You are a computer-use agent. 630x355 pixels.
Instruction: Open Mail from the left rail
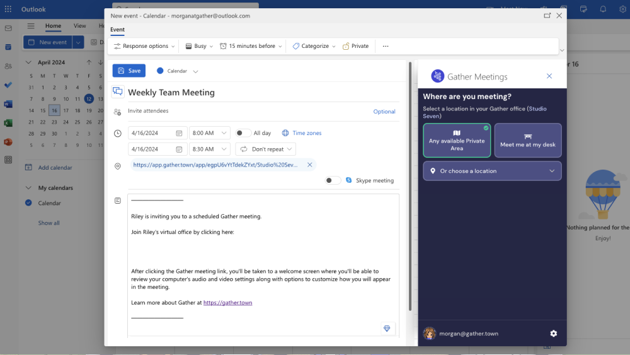click(x=8, y=28)
